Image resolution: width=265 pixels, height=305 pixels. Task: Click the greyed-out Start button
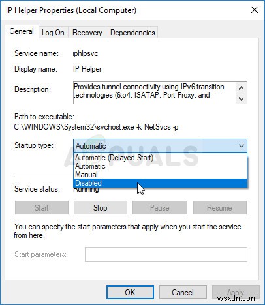(x=42, y=208)
